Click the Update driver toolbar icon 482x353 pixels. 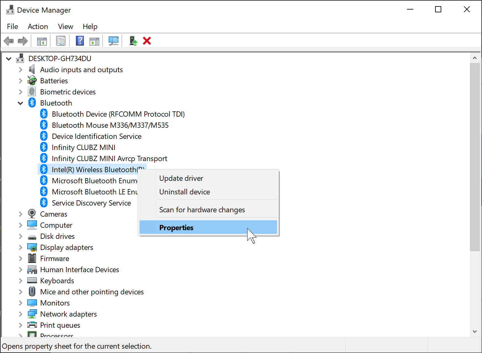point(133,41)
